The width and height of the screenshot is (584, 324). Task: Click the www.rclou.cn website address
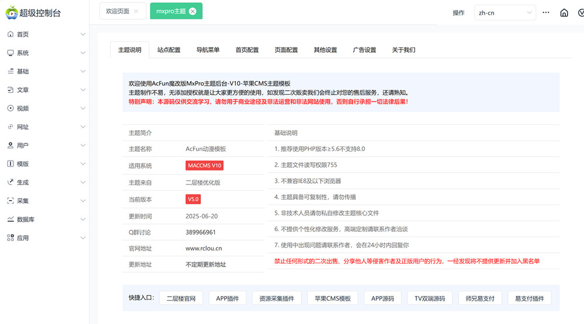click(x=204, y=248)
